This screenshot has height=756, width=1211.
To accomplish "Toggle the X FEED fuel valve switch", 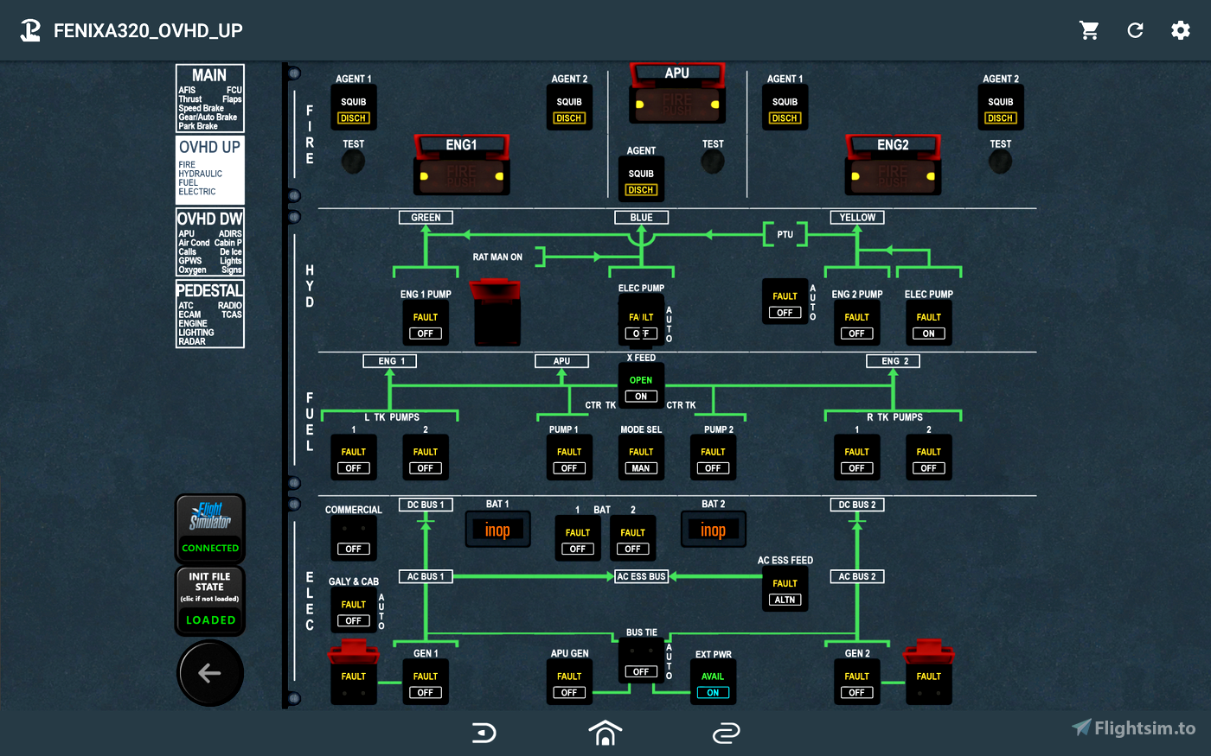I will click(x=641, y=387).
